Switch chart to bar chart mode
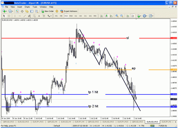Screen dimensions: 178x128 102,16
